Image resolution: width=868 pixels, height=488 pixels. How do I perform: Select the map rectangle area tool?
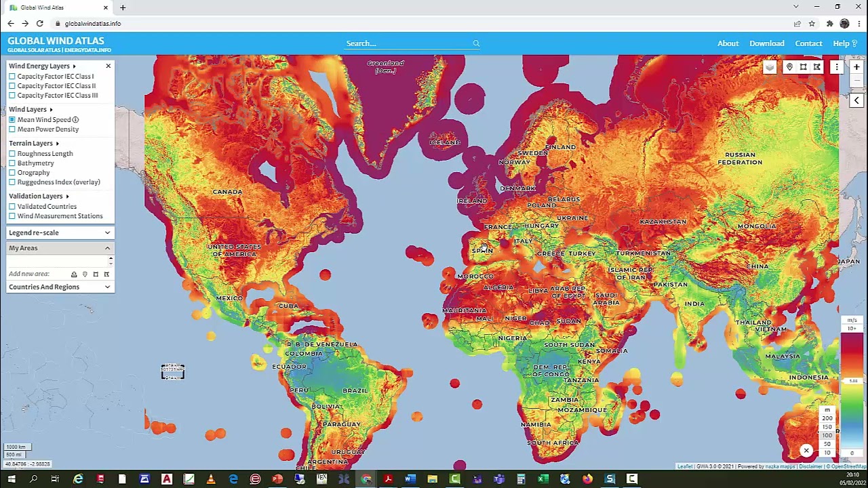[804, 67]
